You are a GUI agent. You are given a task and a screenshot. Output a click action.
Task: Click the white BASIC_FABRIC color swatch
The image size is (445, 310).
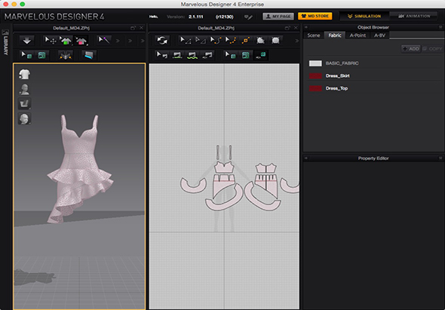point(315,63)
